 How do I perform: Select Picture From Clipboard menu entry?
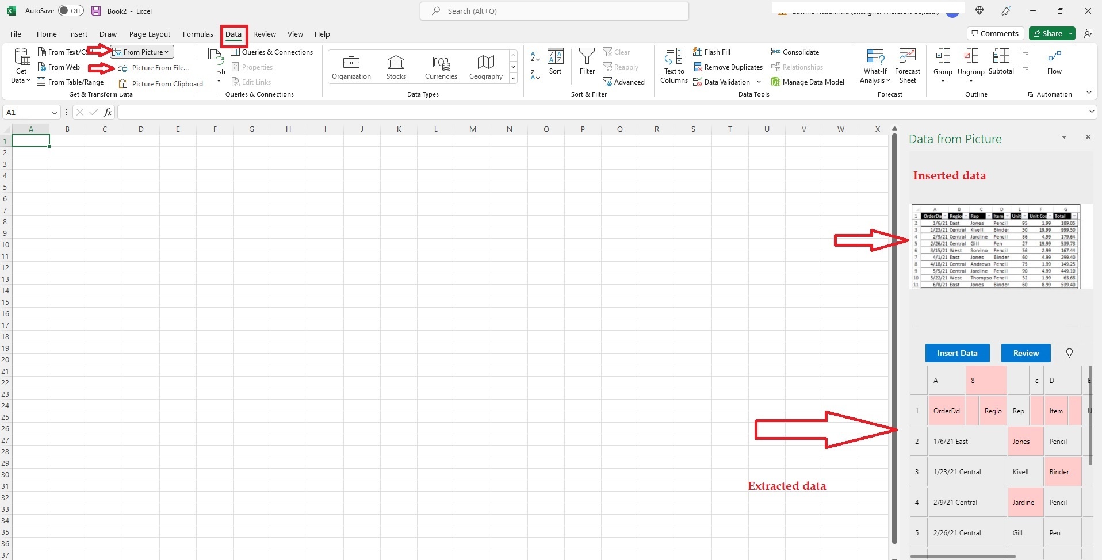166,83
